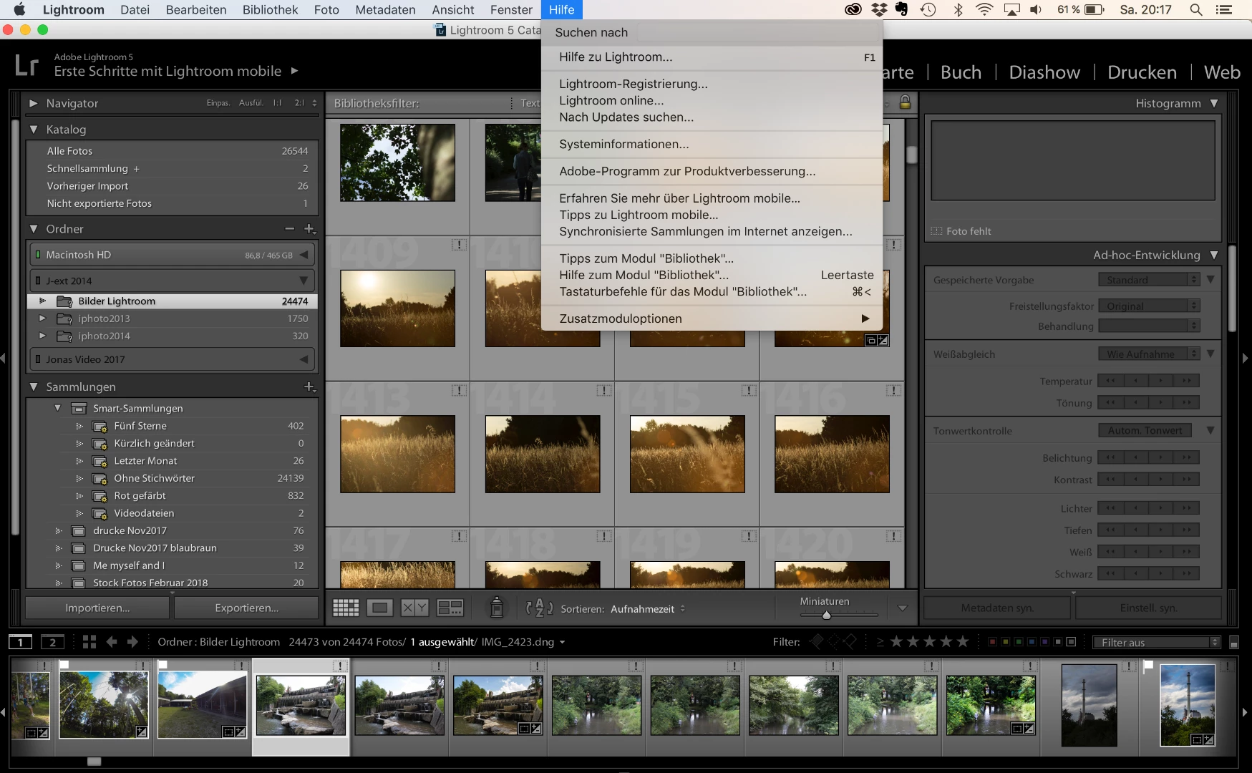Collapse the Katalog panel
The image size is (1252, 773).
tap(33, 130)
